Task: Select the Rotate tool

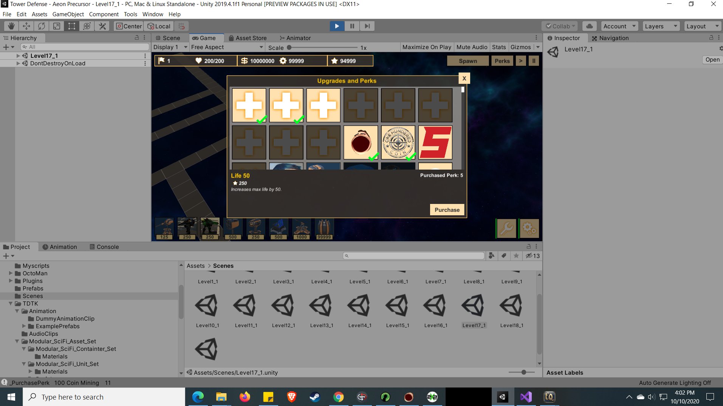Action: 42,26
